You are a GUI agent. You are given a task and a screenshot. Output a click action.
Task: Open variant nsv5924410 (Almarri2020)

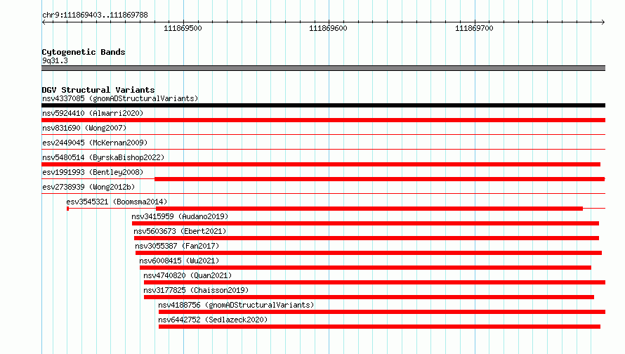pos(93,113)
